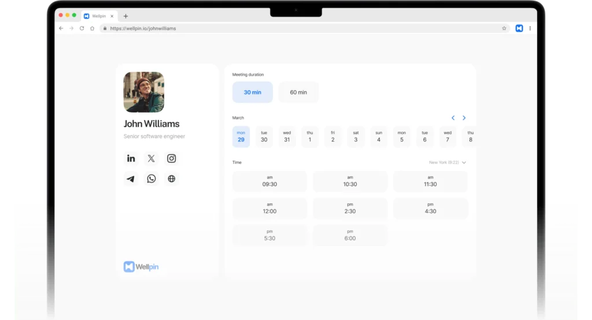Open a new browser tab
Image resolution: width=592 pixels, height=320 pixels.
125,16
